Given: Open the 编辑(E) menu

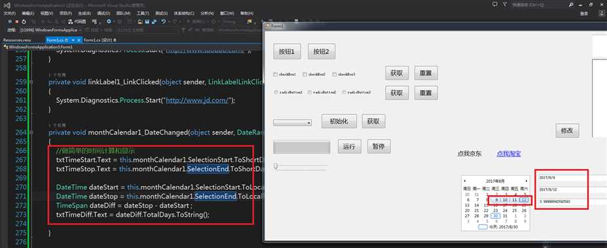Looking at the screenshot, I should 28,13.
